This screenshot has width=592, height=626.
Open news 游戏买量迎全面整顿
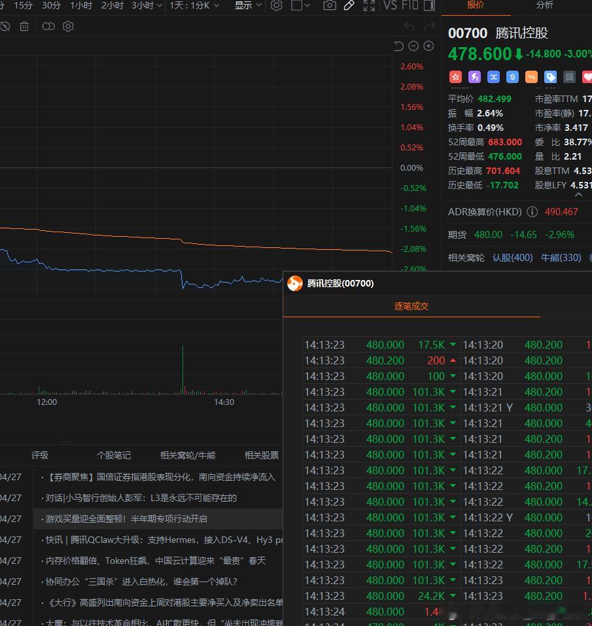[x=124, y=519]
